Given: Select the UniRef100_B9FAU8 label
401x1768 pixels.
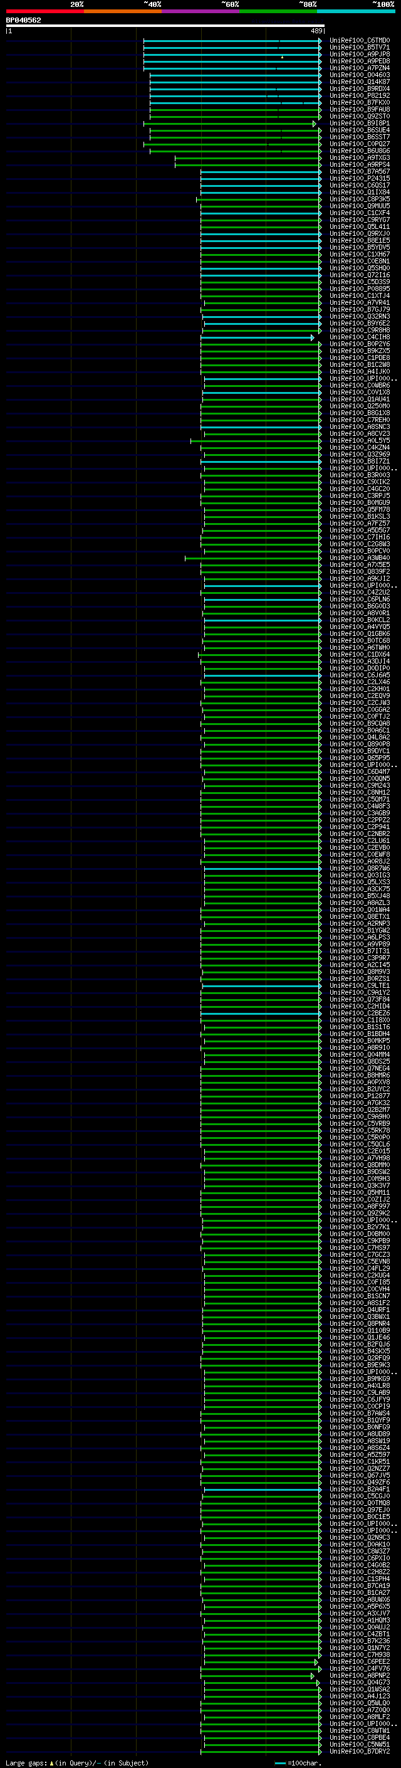Looking at the screenshot, I should (359, 110).
